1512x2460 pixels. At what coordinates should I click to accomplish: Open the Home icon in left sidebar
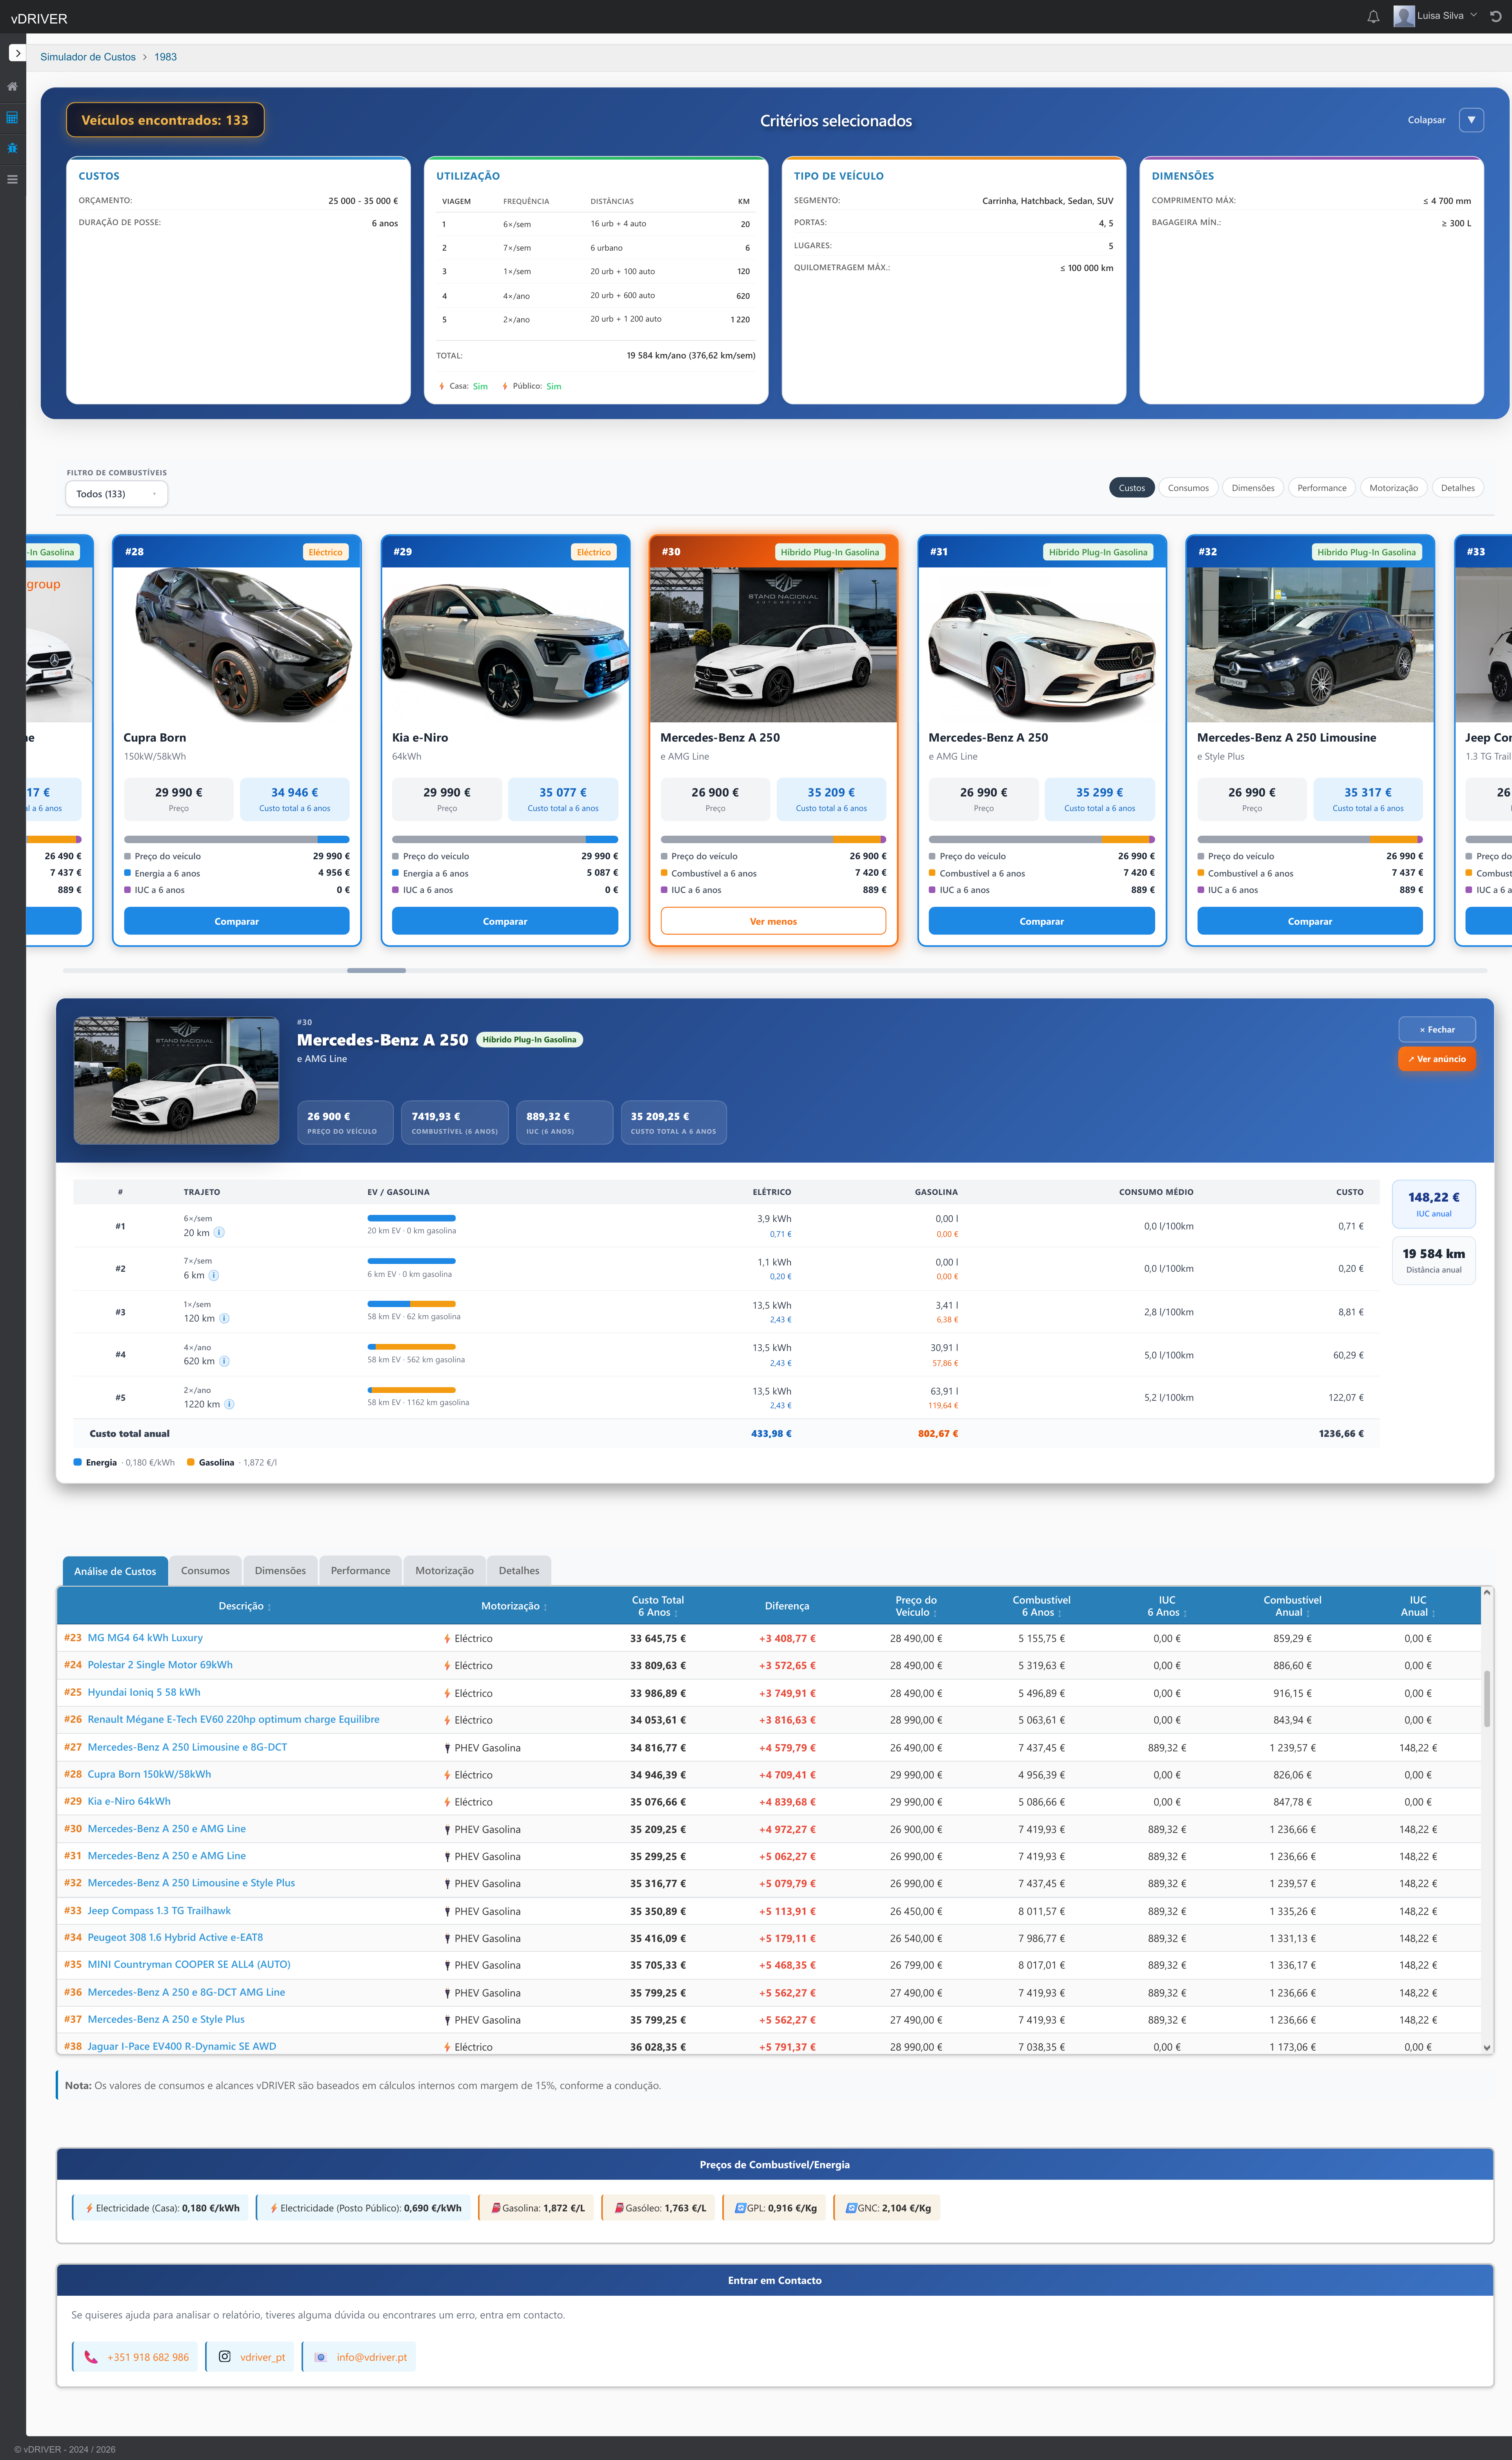12,87
